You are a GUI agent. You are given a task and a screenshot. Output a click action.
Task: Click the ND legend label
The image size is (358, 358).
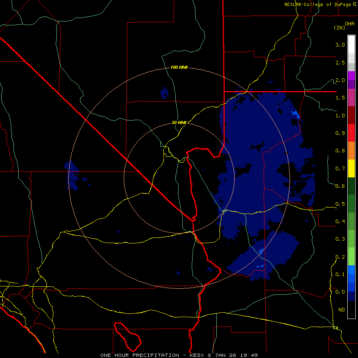pyautogui.click(x=342, y=310)
